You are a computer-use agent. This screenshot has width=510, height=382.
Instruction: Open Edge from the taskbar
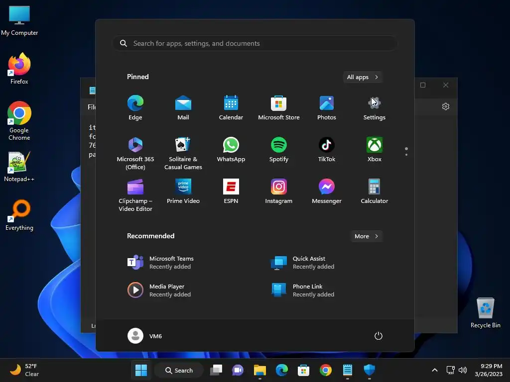282,370
